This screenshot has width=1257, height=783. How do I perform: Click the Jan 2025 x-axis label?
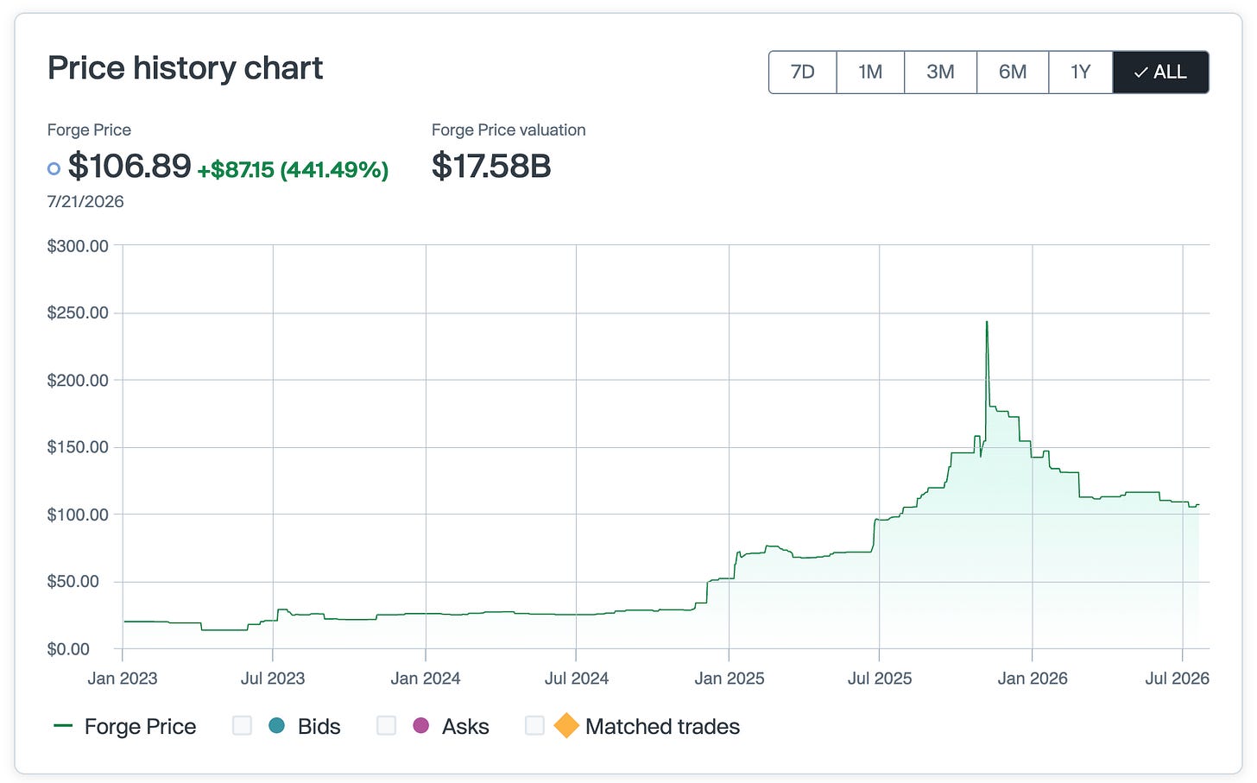point(730,679)
